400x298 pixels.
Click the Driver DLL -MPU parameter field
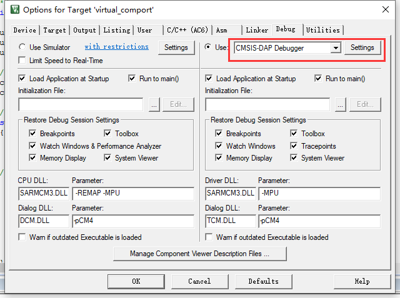pos(319,194)
